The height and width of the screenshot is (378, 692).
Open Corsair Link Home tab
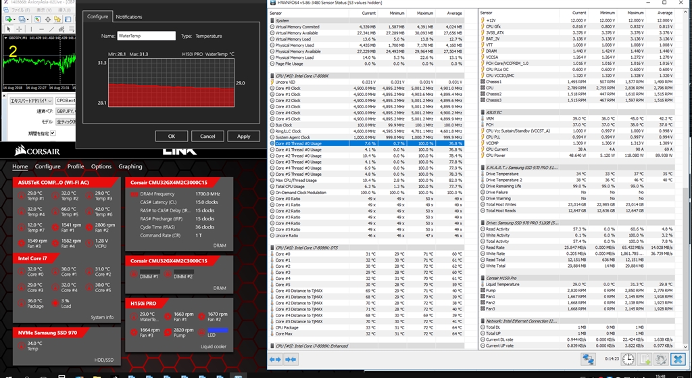[20, 166]
